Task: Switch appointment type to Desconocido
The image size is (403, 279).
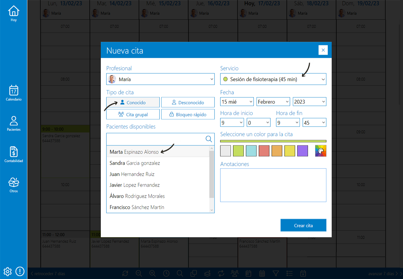Action: 188,102
